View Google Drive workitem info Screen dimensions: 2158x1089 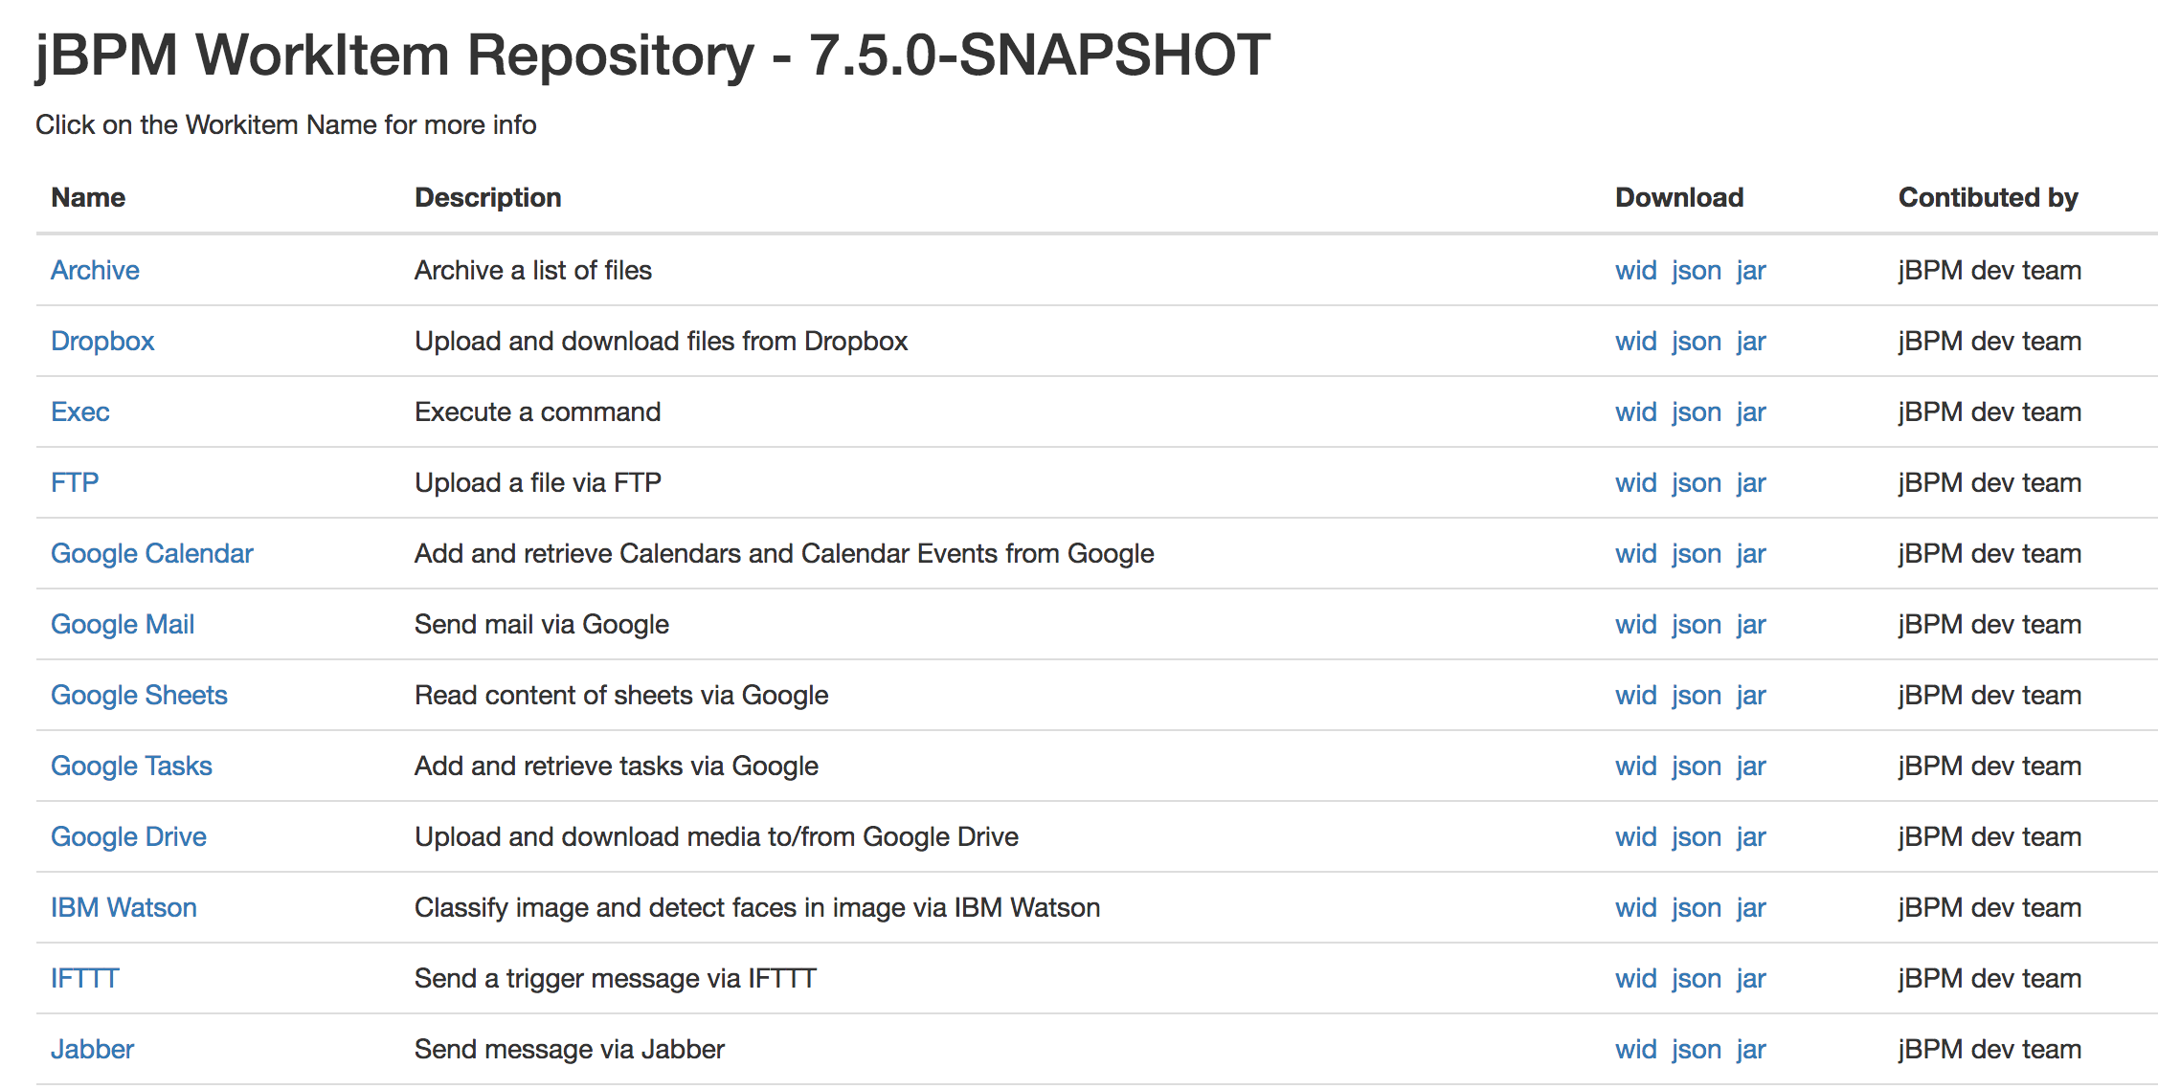tap(128, 837)
